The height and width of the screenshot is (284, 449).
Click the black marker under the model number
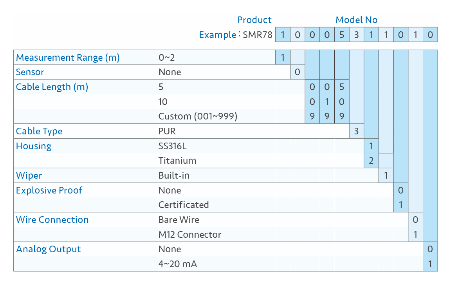386,46
